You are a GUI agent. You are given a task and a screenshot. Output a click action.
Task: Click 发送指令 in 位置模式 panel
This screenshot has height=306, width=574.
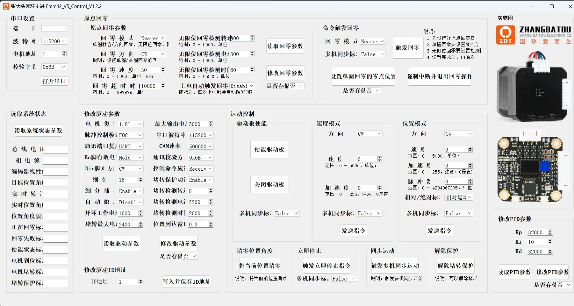click(x=440, y=231)
